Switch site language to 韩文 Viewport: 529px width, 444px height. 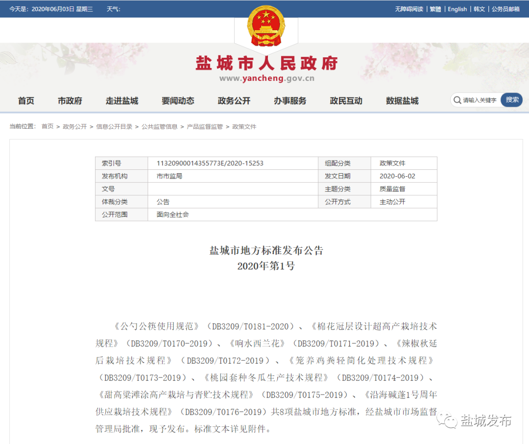coord(479,9)
